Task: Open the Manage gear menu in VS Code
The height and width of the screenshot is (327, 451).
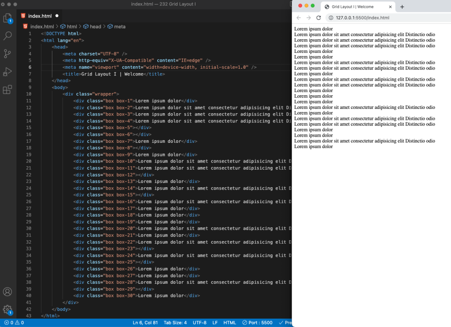Action: [x=7, y=310]
